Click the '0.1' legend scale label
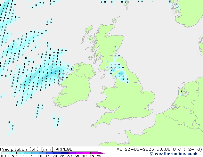203x157 pixels. tap(4, 156)
